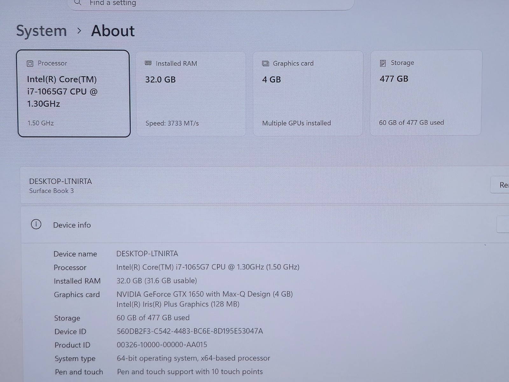
Task: Click the Storage row value in Device info
Action: [x=153, y=318]
